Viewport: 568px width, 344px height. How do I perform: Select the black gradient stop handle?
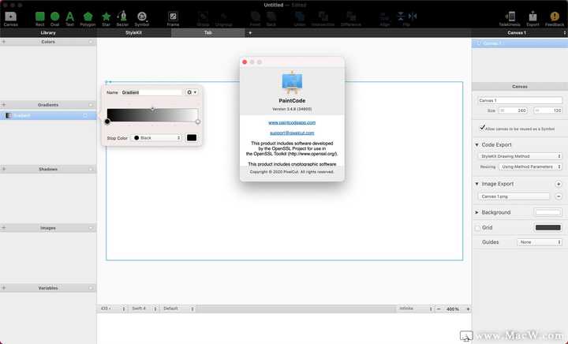[x=107, y=122]
